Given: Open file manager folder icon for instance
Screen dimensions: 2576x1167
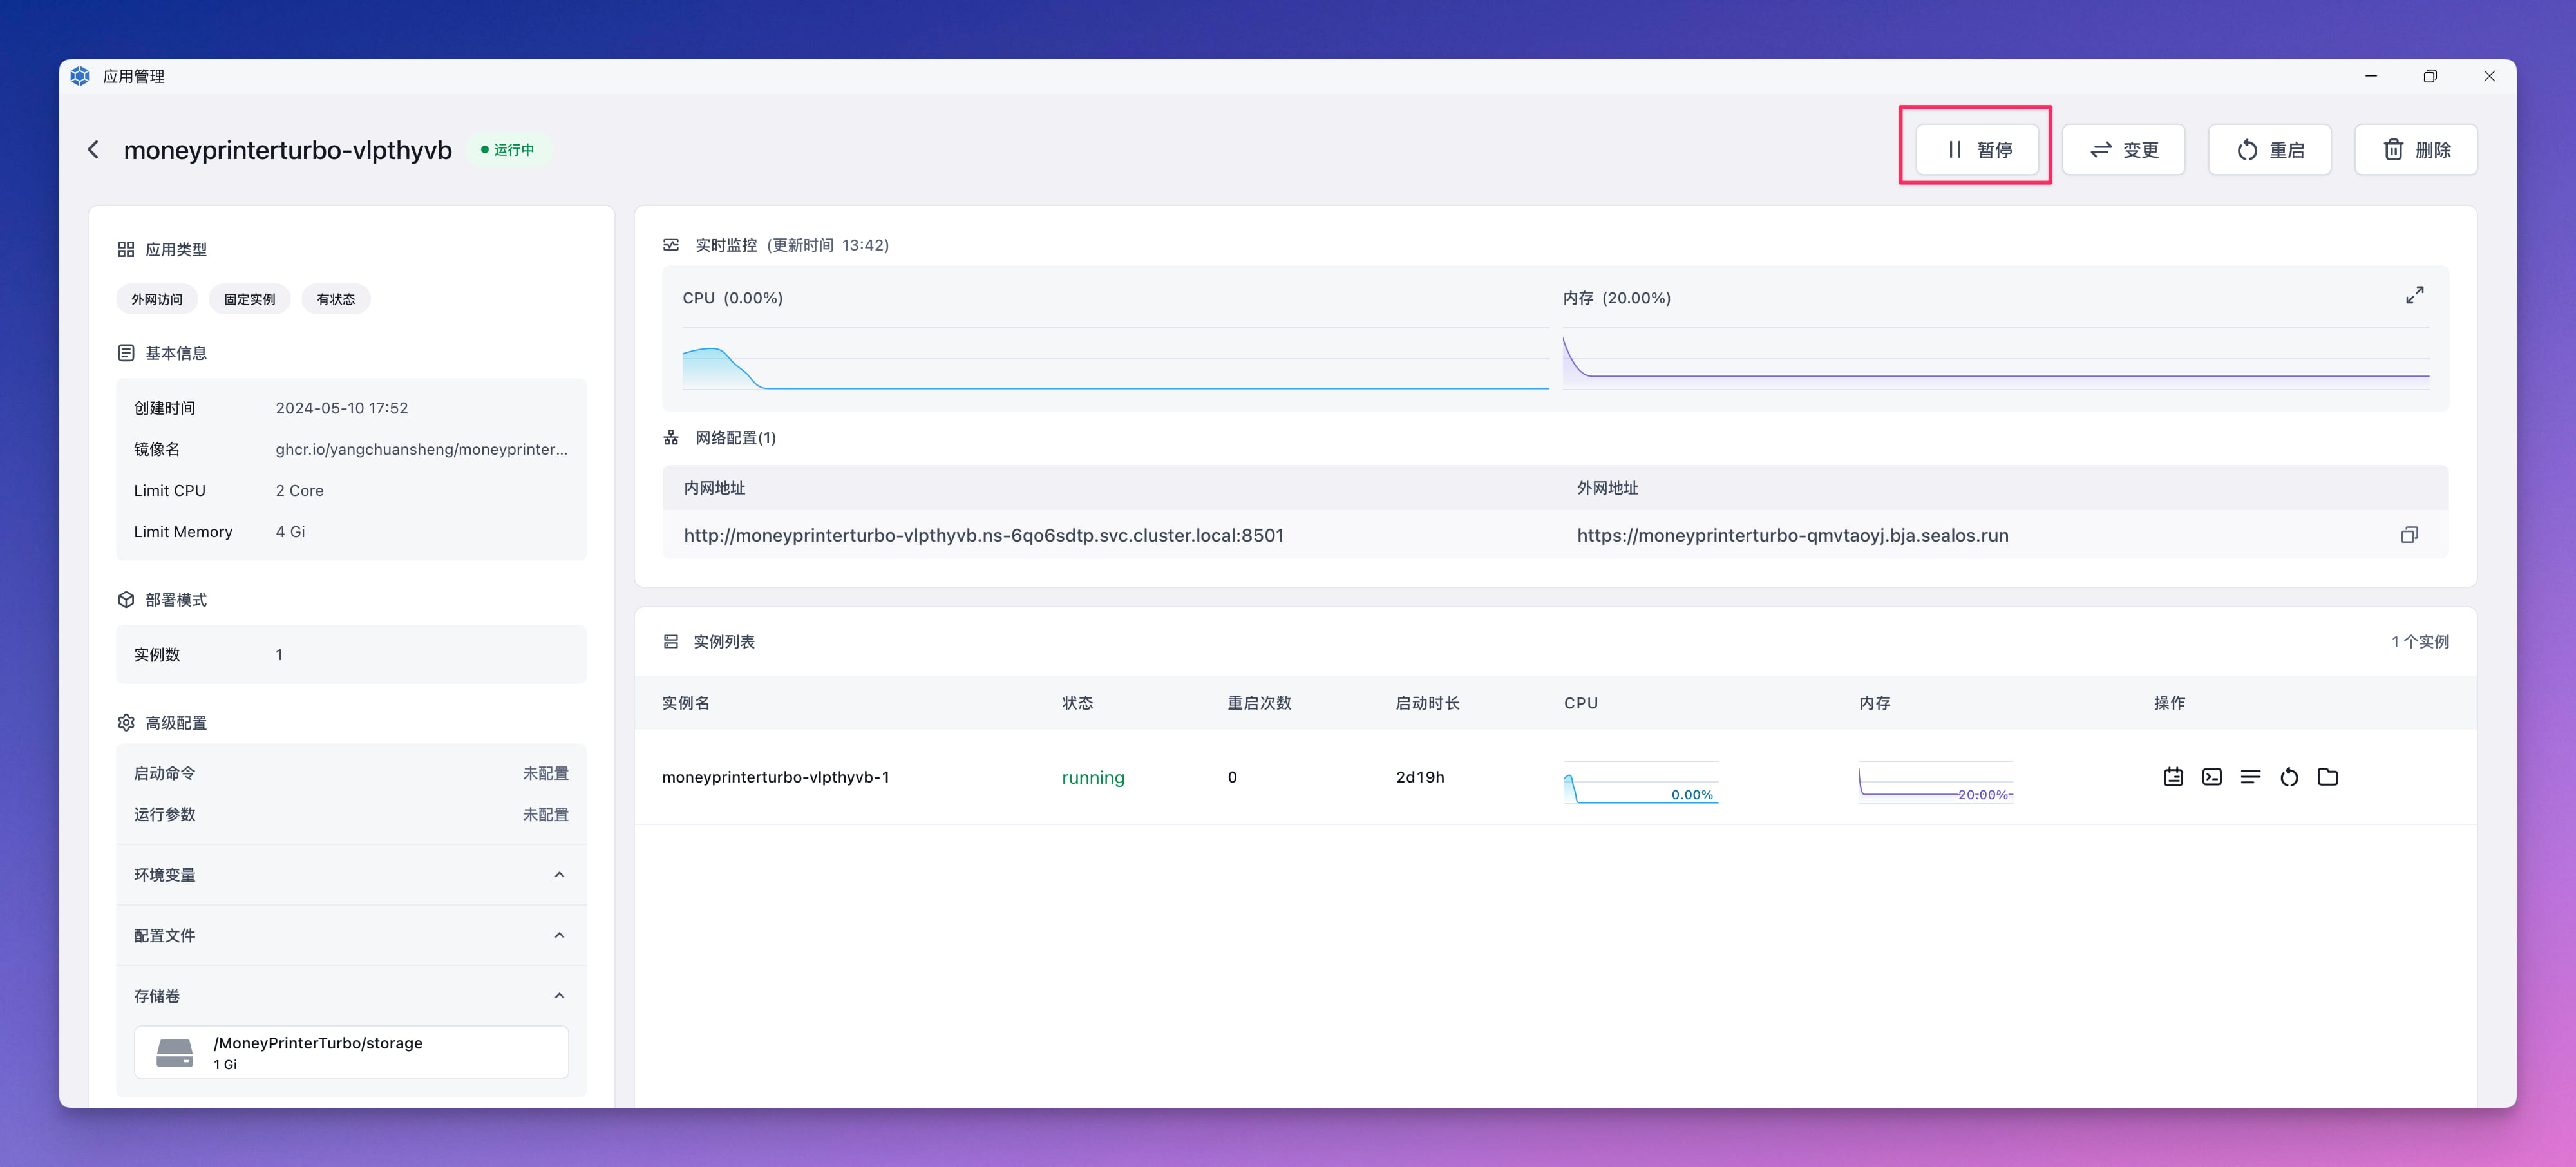Looking at the screenshot, I should pyautogui.click(x=2328, y=777).
